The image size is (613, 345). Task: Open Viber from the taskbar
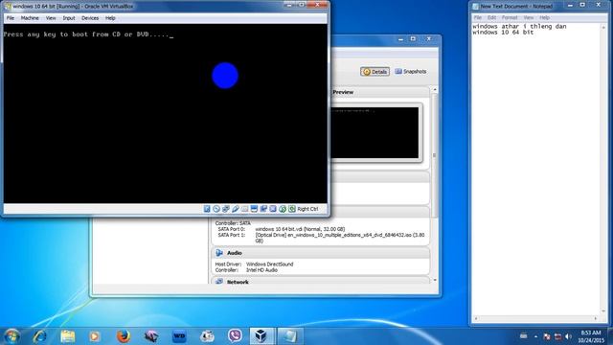tap(235, 336)
